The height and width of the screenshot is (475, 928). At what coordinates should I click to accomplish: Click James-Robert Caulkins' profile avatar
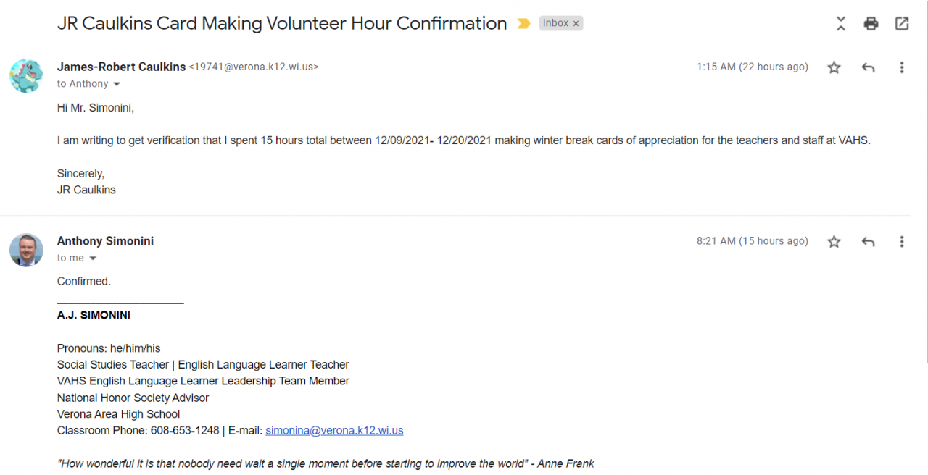point(26,75)
